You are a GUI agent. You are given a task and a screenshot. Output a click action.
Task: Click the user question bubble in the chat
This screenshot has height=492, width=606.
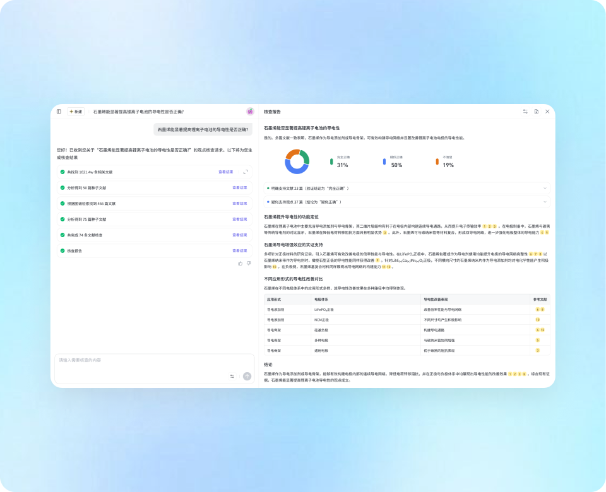(x=203, y=130)
